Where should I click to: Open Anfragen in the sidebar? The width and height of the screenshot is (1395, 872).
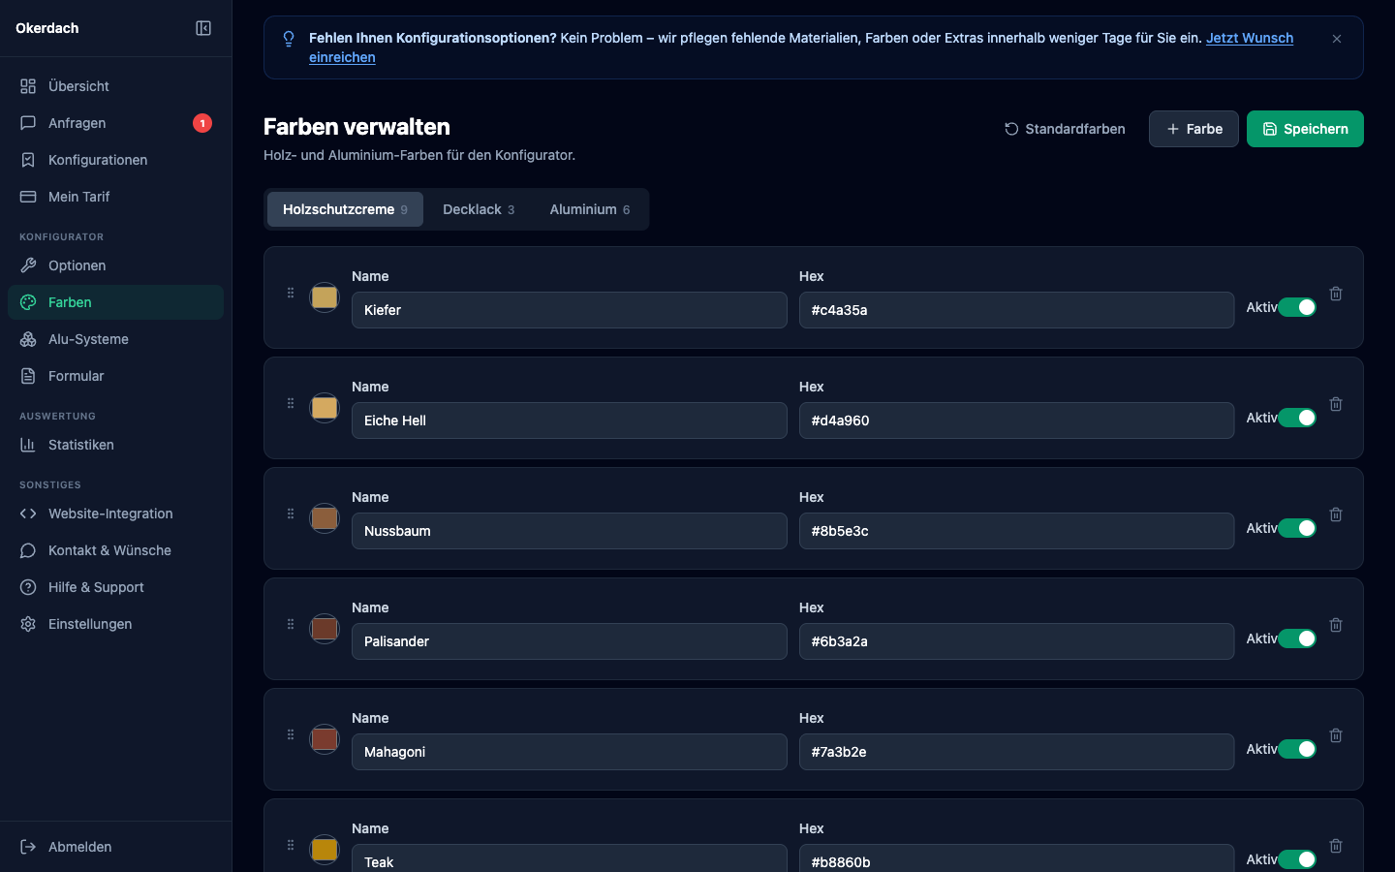(77, 123)
